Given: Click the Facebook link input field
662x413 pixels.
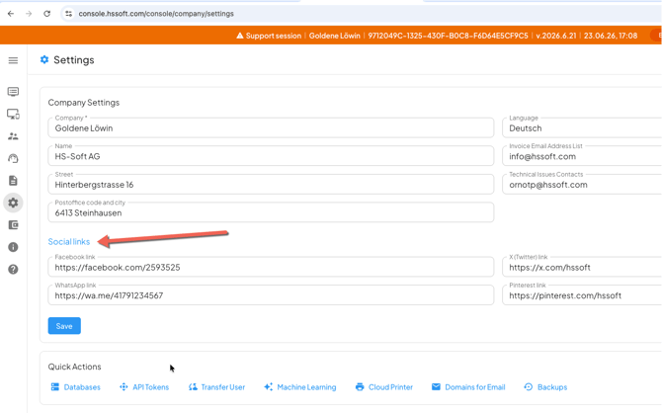Looking at the screenshot, I should coord(271,267).
